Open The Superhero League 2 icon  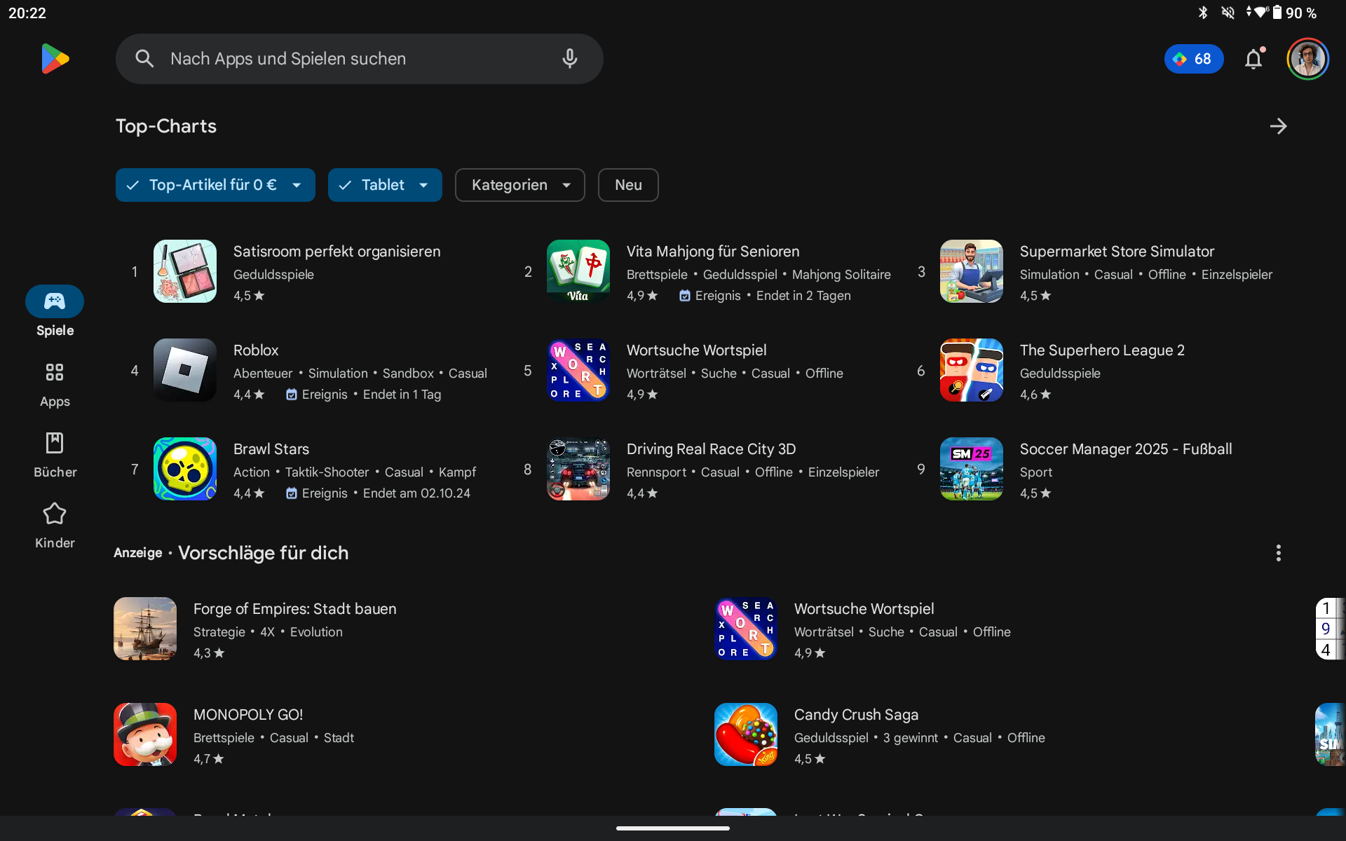(972, 370)
